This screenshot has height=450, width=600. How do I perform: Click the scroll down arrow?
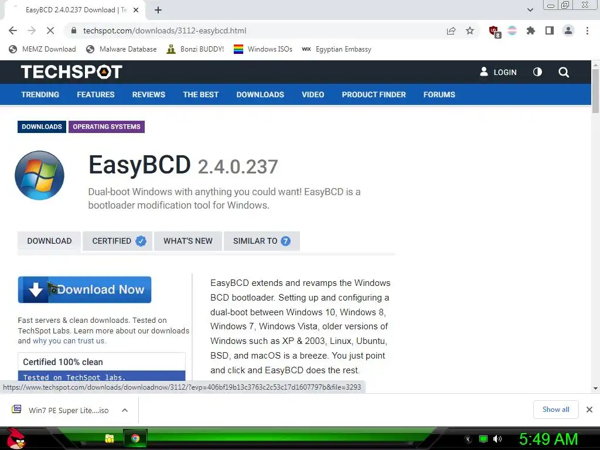tap(595, 388)
